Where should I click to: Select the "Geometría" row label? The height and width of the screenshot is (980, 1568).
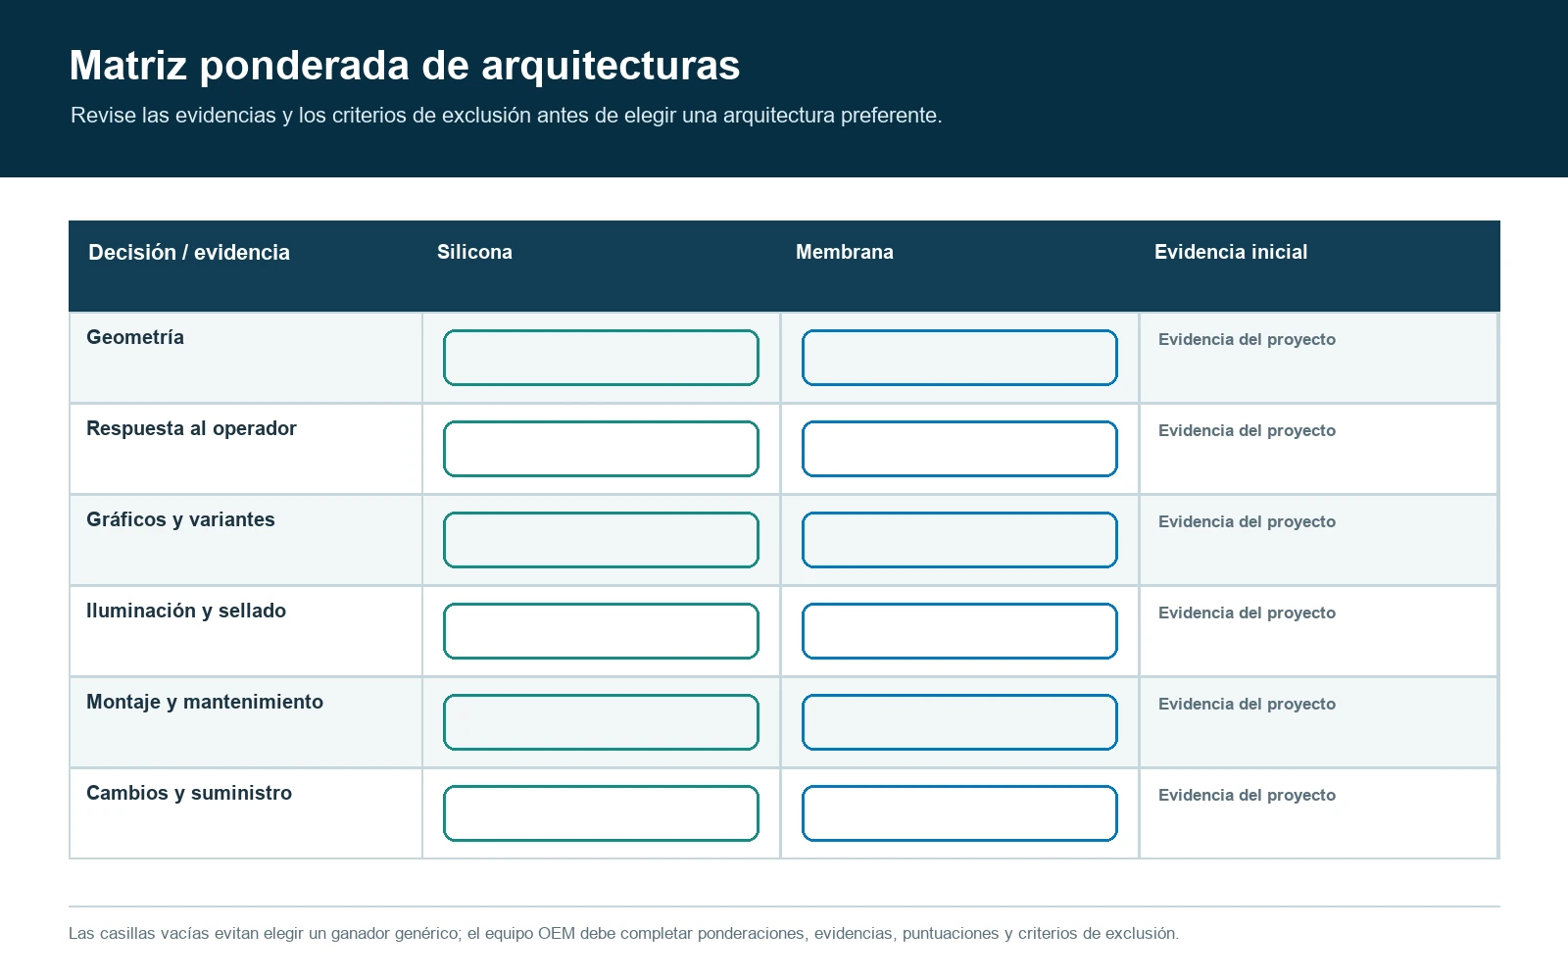pyautogui.click(x=135, y=337)
